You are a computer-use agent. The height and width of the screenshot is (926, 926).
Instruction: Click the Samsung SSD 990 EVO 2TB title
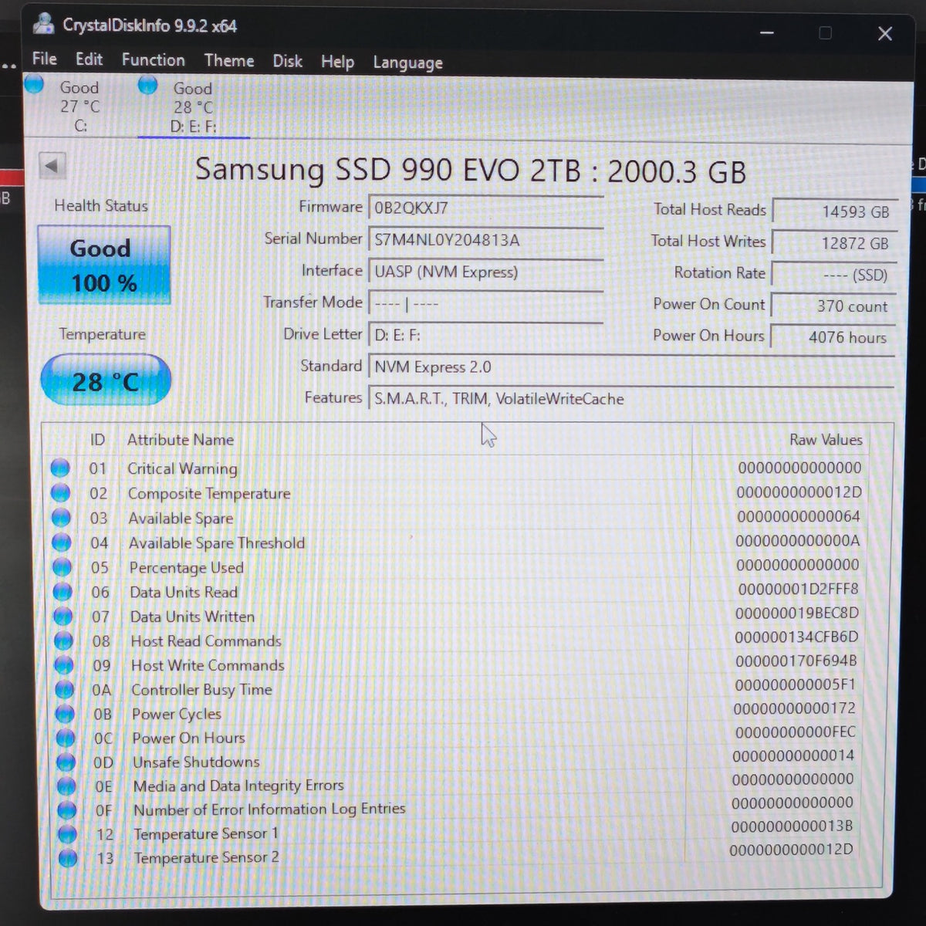click(x=470, y=170)
